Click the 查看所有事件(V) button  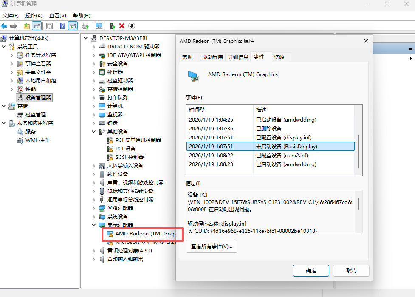pos(211,246)
